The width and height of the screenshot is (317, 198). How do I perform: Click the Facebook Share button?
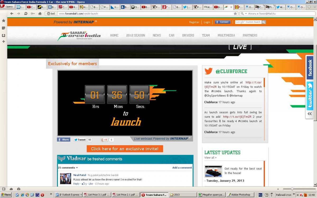click(64, 140)
